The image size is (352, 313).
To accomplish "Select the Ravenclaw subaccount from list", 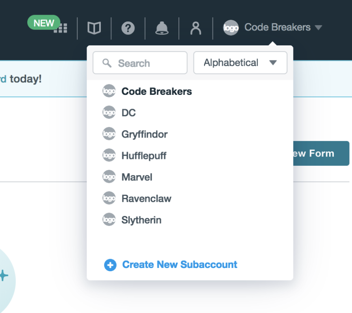I will pyautogui.click(x=146, y=199).
